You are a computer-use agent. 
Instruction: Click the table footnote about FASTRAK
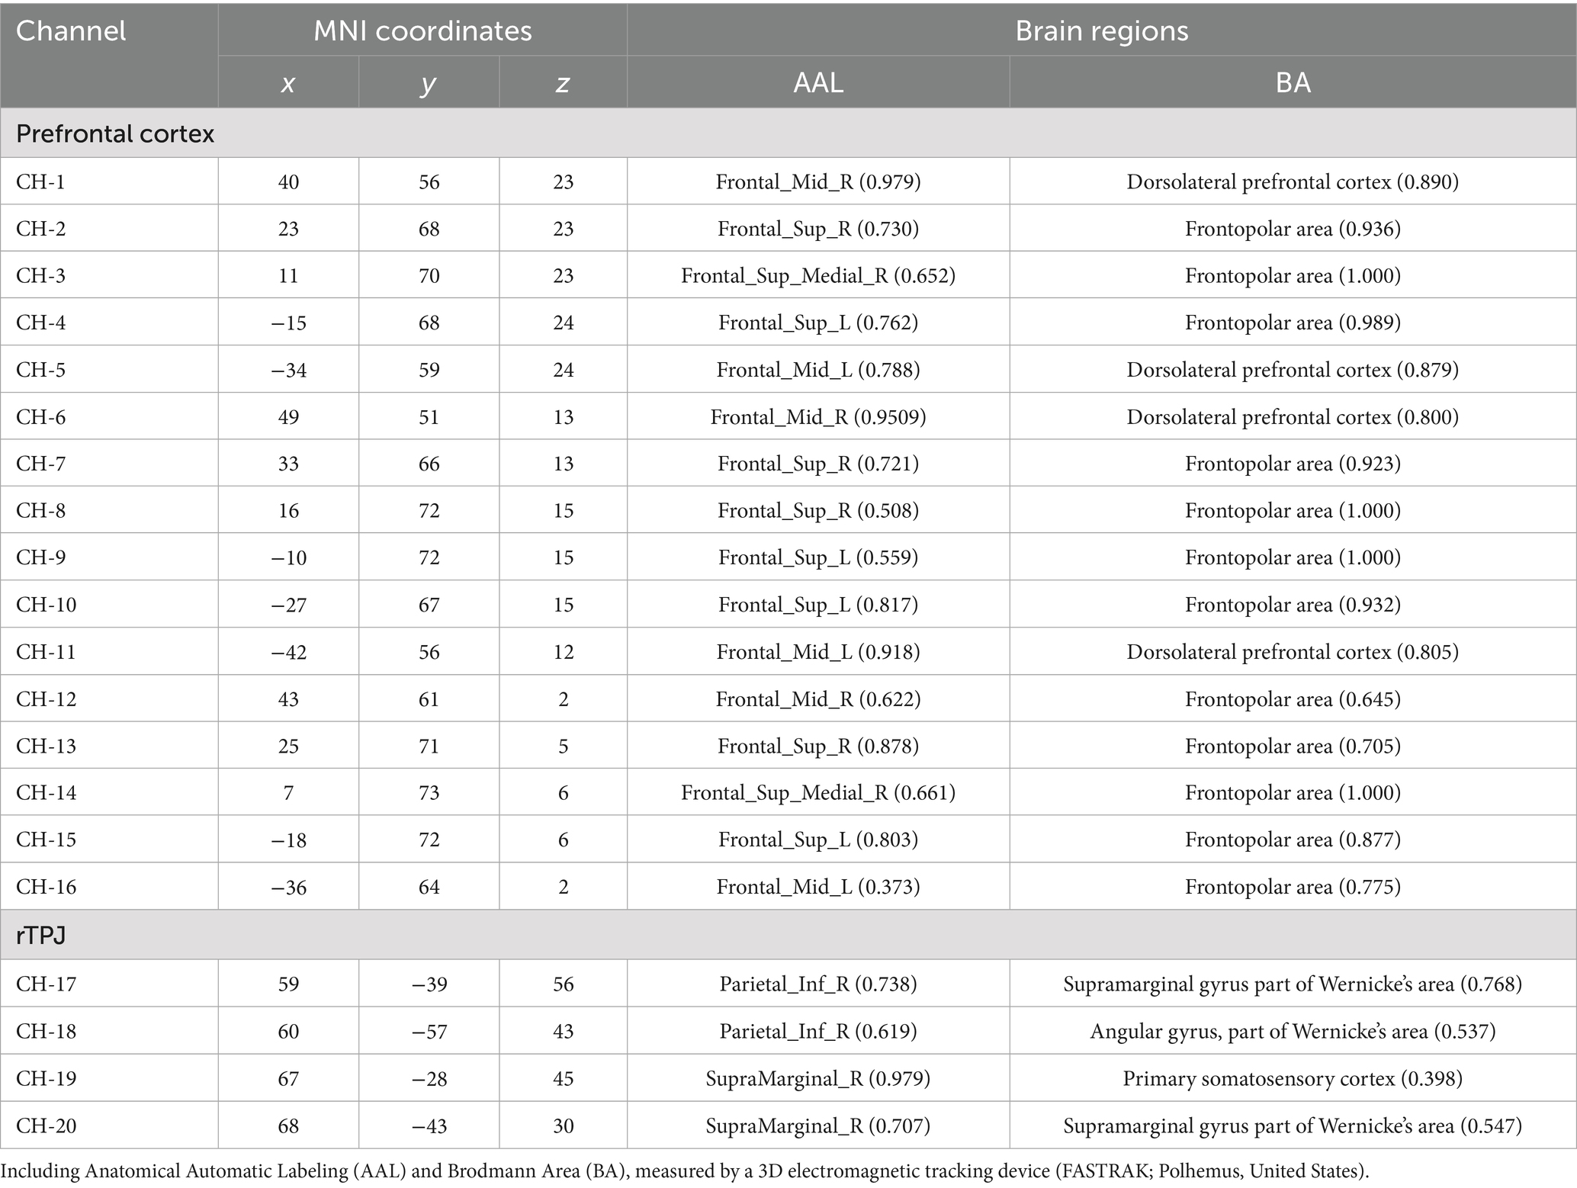tap(684, 1171)
